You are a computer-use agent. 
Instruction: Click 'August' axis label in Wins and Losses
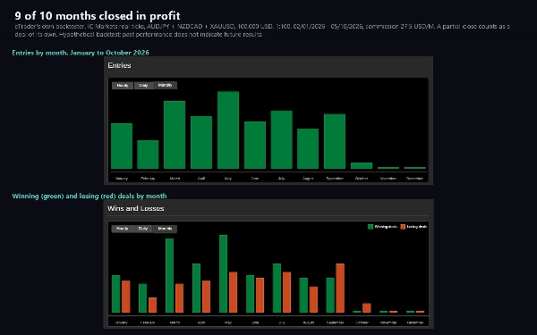click(308, 322)
